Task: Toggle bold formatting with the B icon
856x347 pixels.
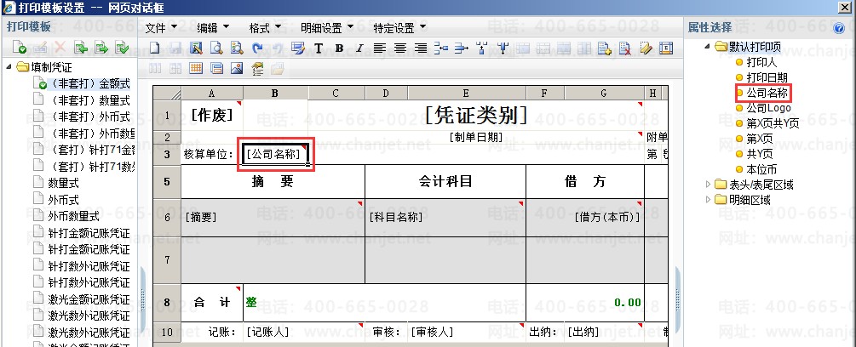Action: click(339, 48)
